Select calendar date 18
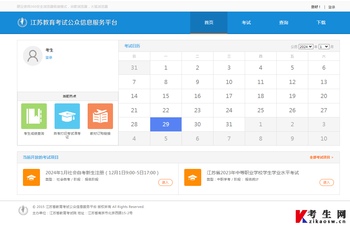The height and width of the screenshot is (227, 350). point(261,96)
